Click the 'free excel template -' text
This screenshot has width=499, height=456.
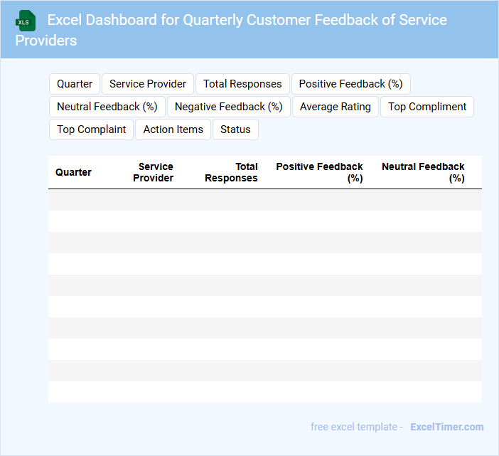coord(357,427)
